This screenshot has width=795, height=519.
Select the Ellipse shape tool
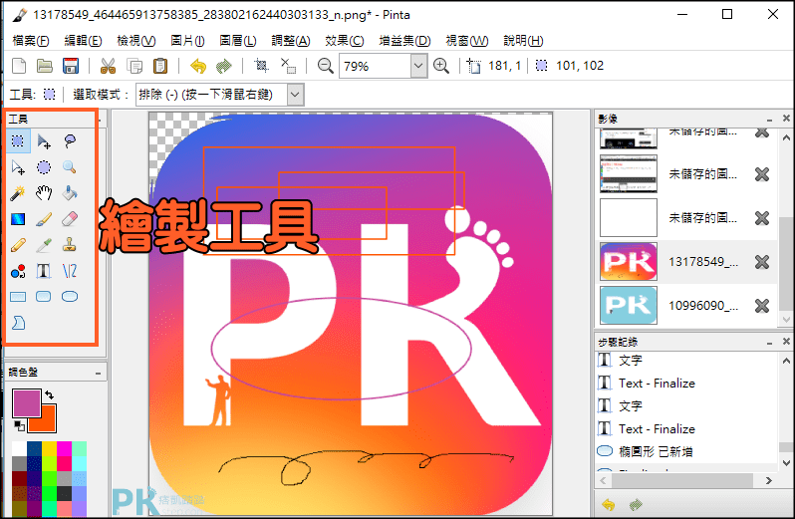pyautogui.click(x=70, y=297)
